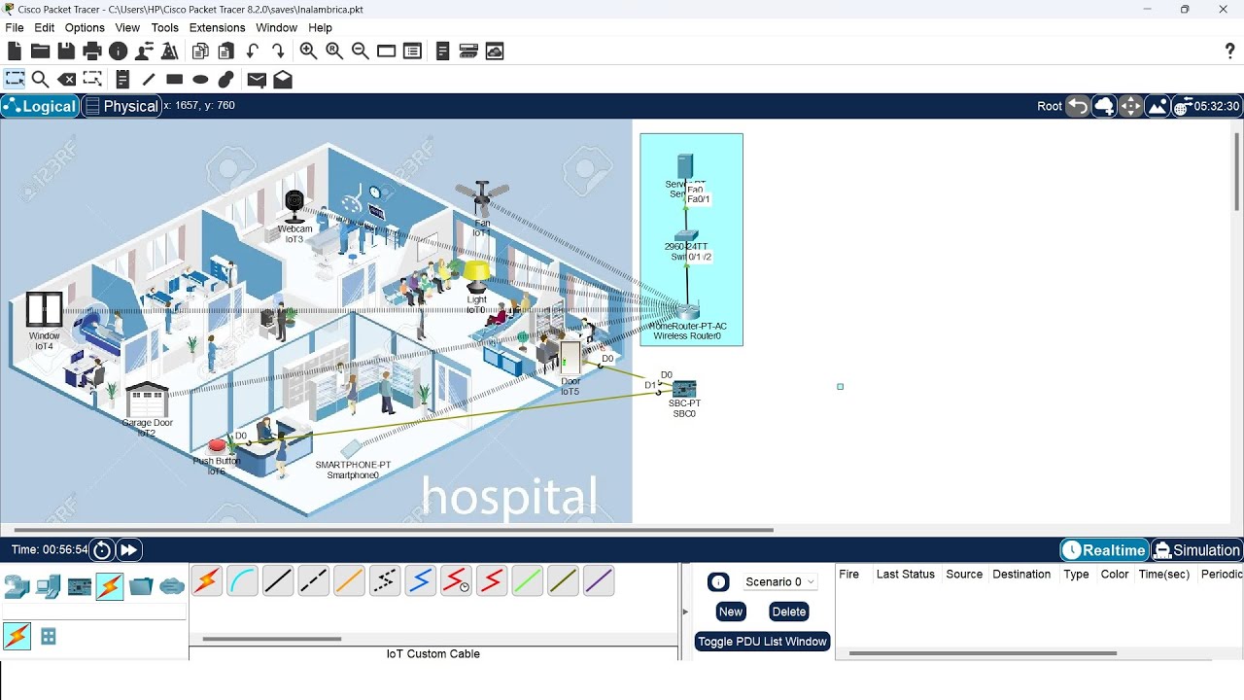Create a new network file
Image resolution: width=1244 pixels, height=700 pixels.
click(15, 52)
